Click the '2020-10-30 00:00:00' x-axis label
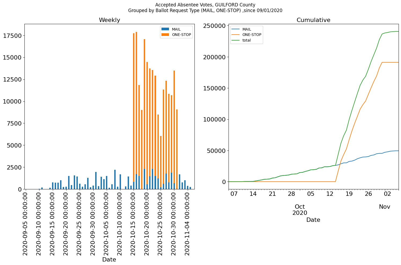The height and width of the screenshot is (265, 401). (x=174, y=223)
